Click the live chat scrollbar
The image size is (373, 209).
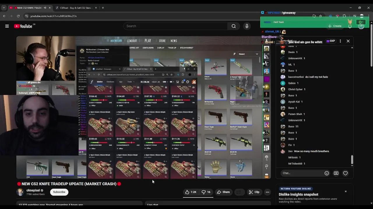[x=352, y=160]
